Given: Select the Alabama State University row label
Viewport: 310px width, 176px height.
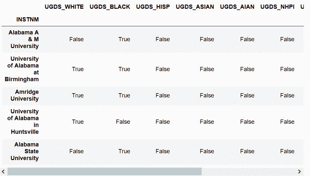Looking at the screenshot, I should pyautogui.click(x=26, y=151).
